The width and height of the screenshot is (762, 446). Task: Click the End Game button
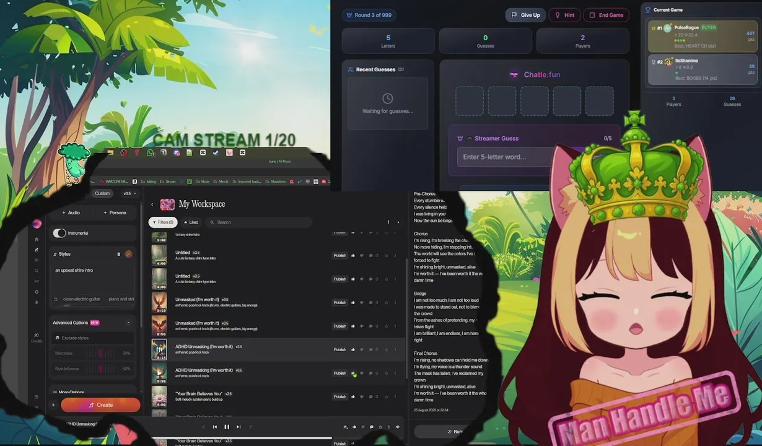tap(606, 15)
